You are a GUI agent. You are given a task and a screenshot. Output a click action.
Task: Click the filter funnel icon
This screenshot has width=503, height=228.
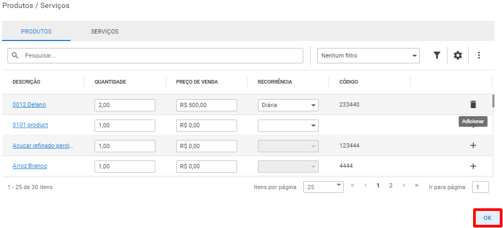pos(437,55)
